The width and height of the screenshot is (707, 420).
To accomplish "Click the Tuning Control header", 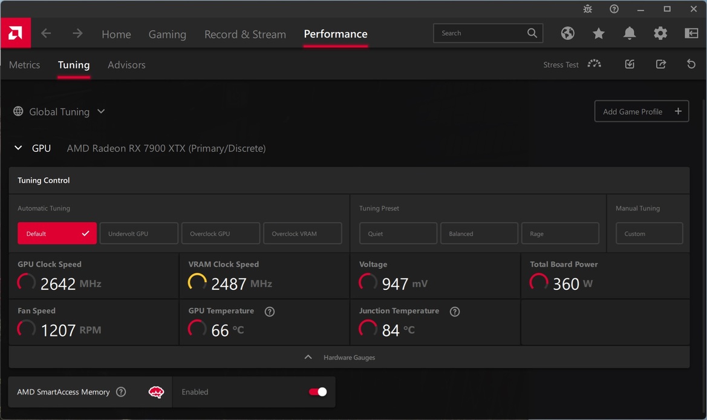I will click(x=44, y=180).
